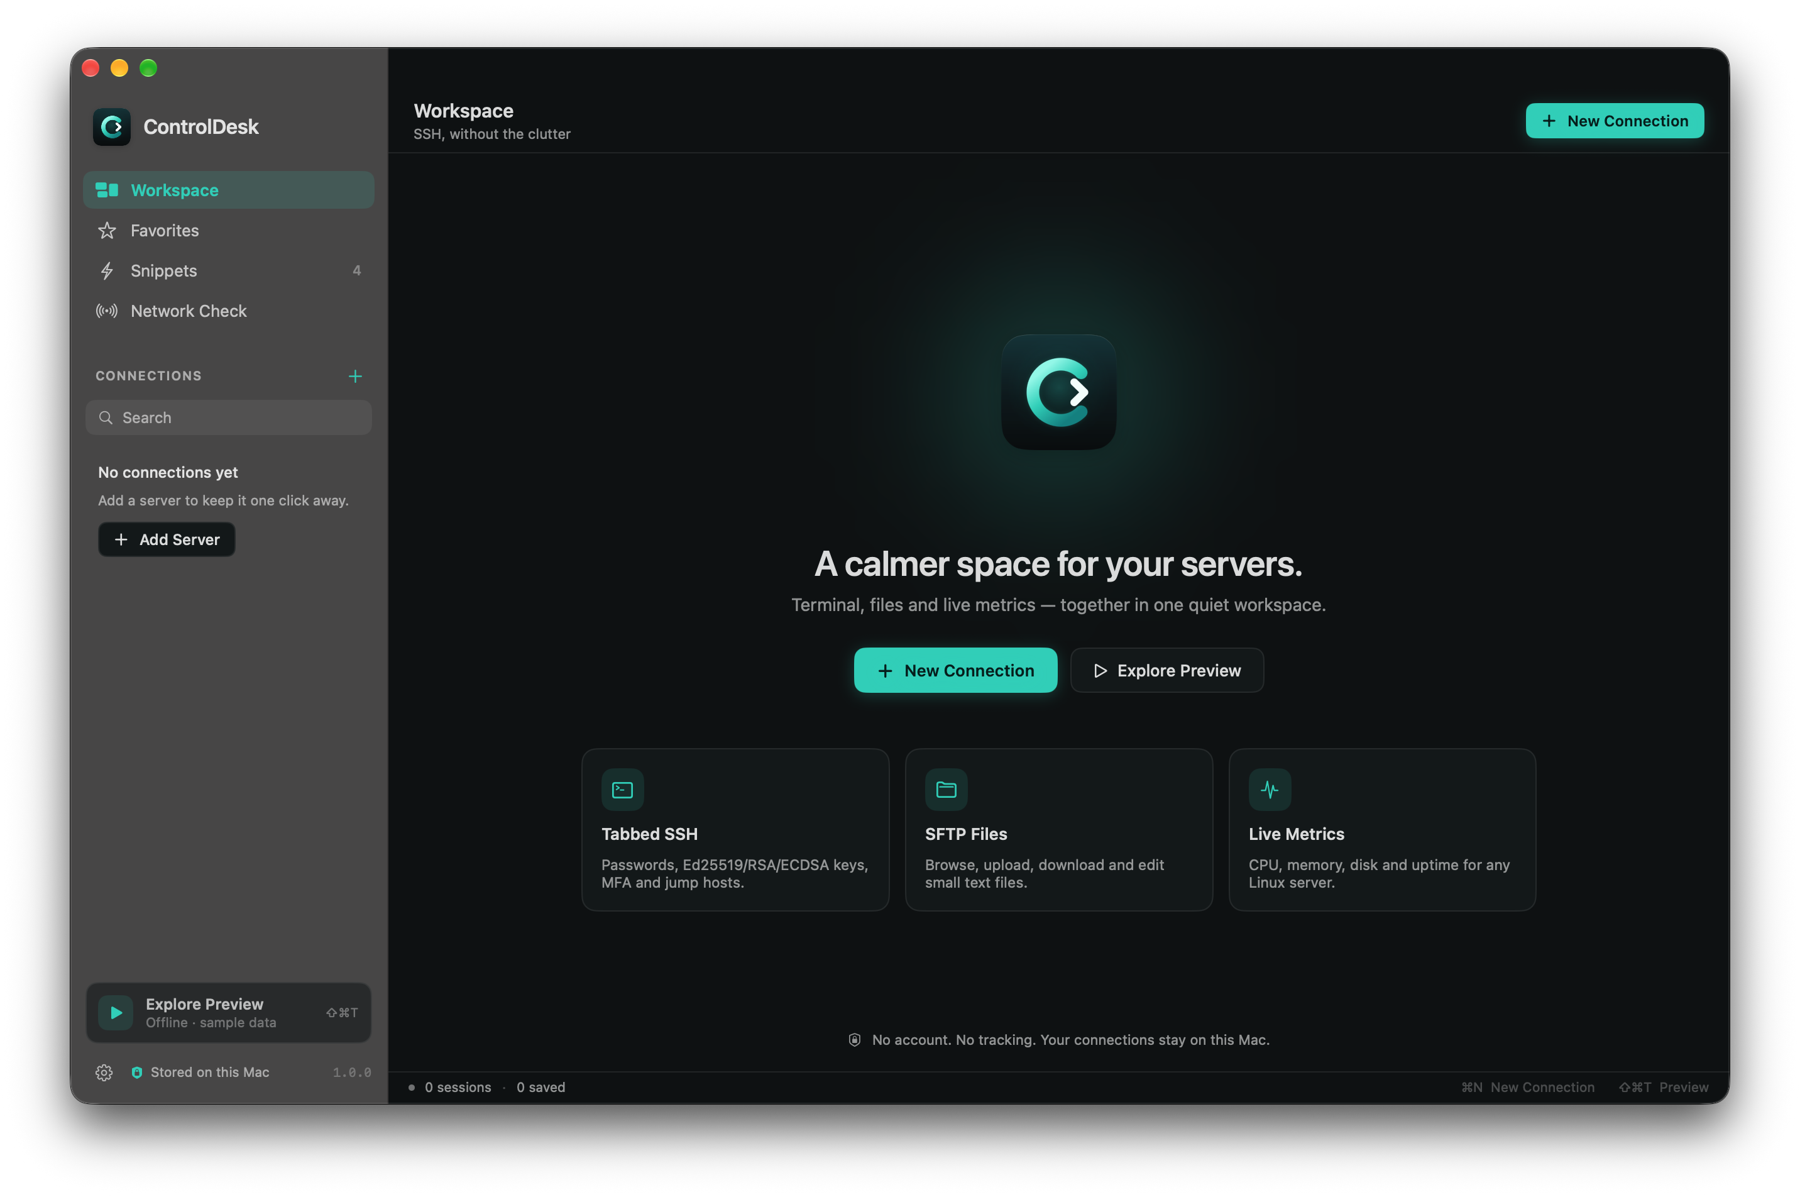Click the 'CONNECTIONS' section heading
This screenshot has width=1800, height=1197.
click(148, 375)
